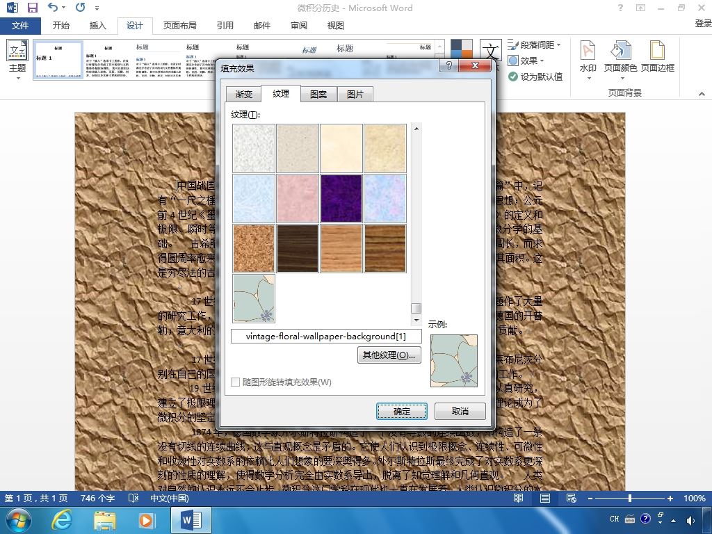Select the purple mesh texture swatch
This screenshot has height=534, width=712.
pos(341,198)
